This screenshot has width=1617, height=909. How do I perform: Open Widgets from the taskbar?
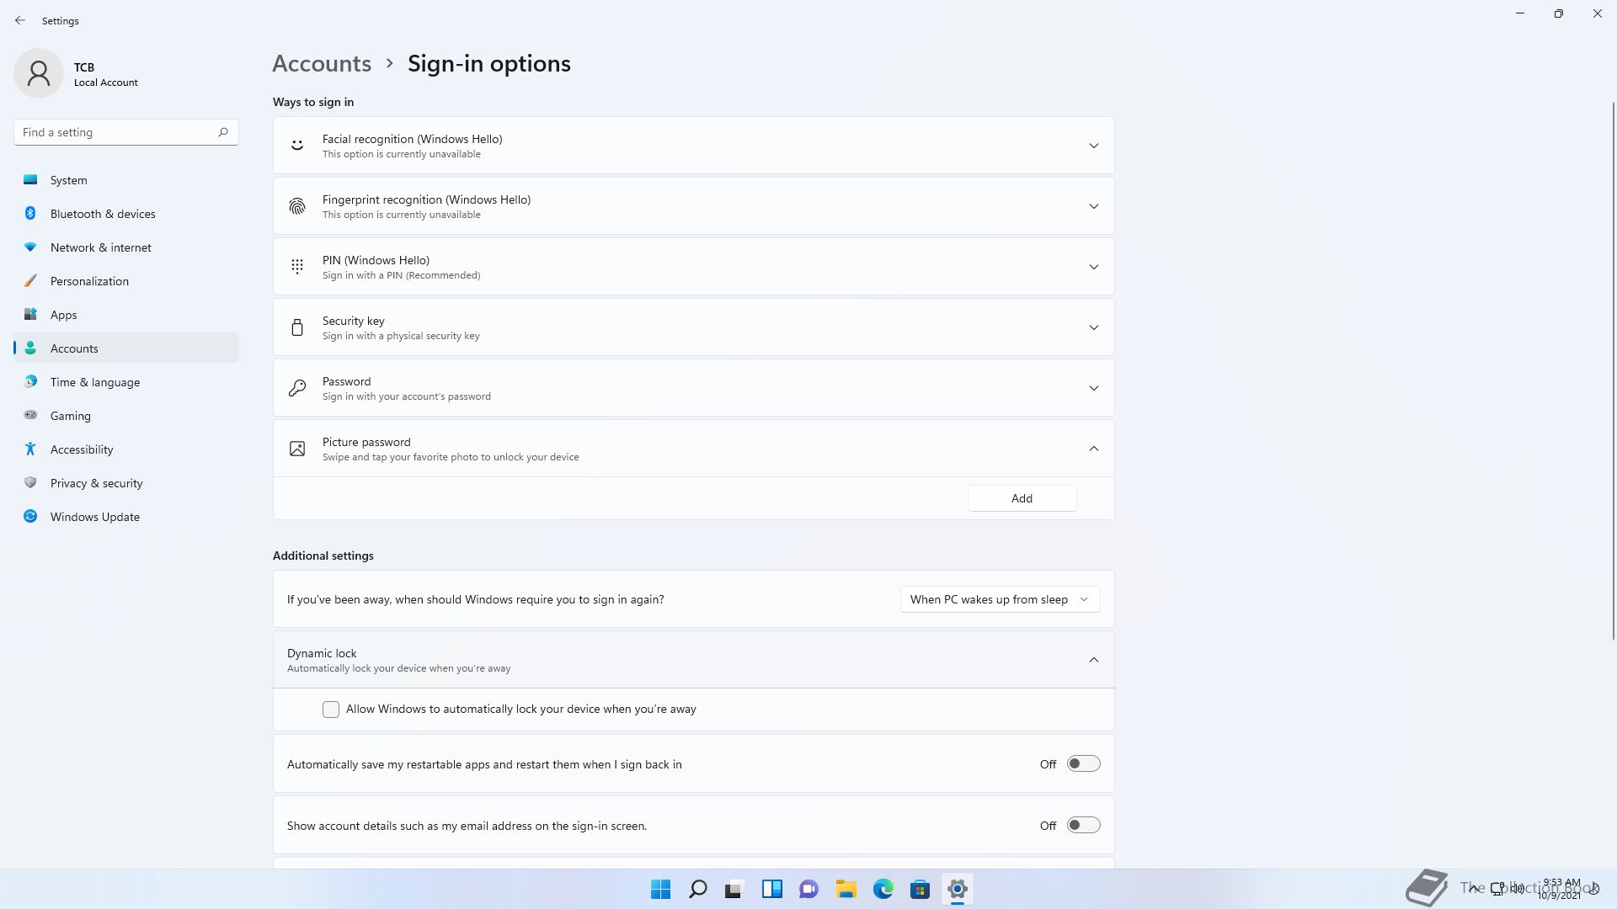[x=771, y=889]
